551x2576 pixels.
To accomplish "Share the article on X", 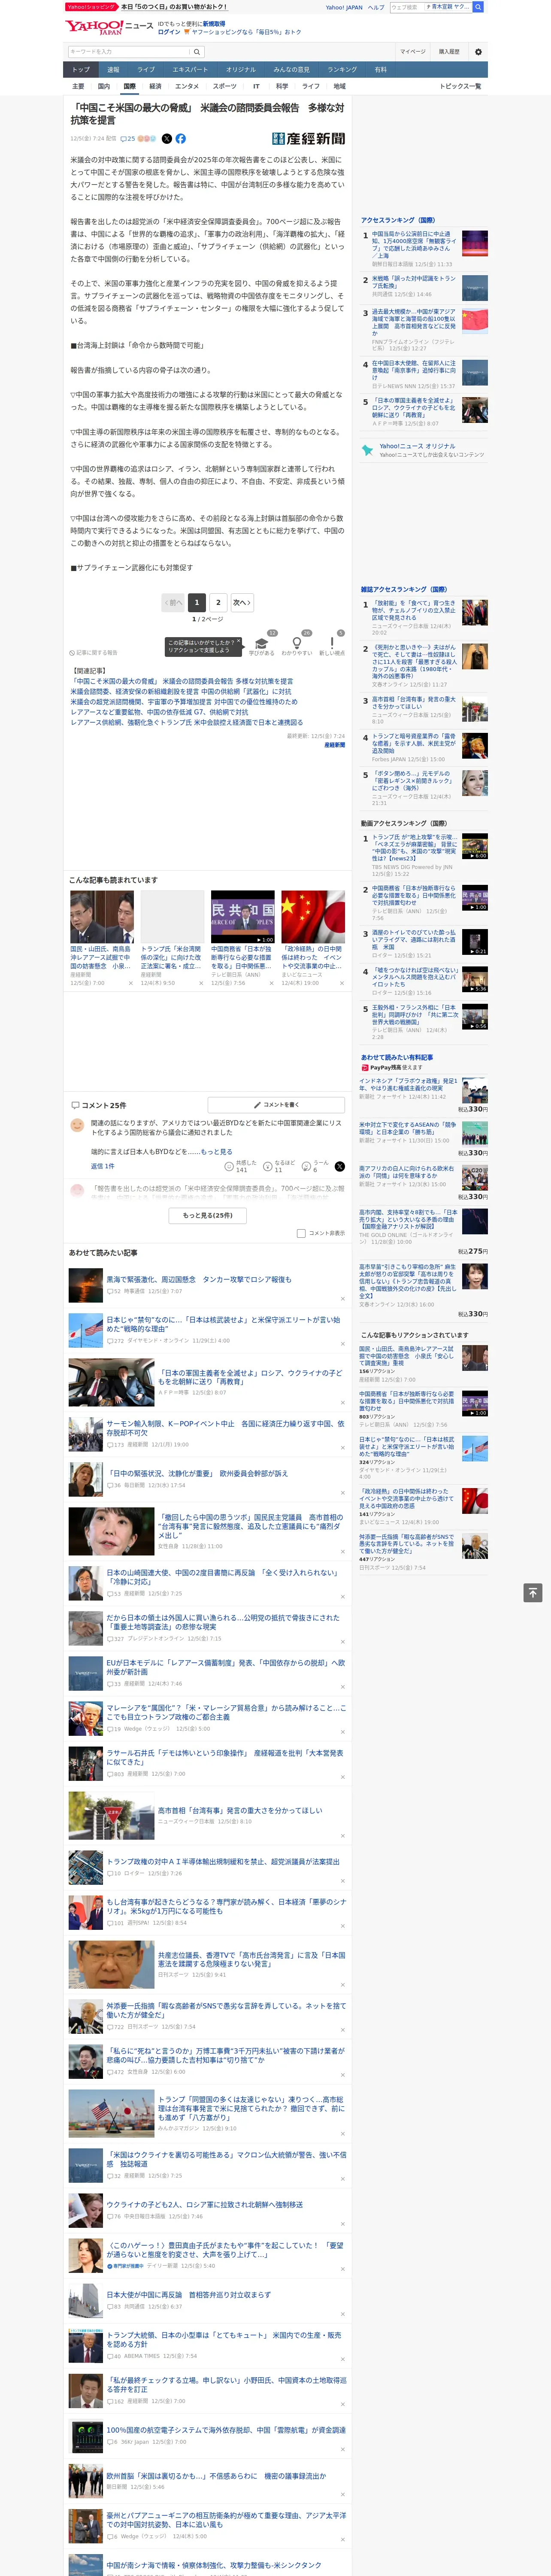I will pyautogui.click(x=167, y=139).
